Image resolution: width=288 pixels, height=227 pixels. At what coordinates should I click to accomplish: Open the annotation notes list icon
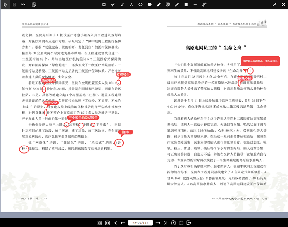click(x=34, y=5)
